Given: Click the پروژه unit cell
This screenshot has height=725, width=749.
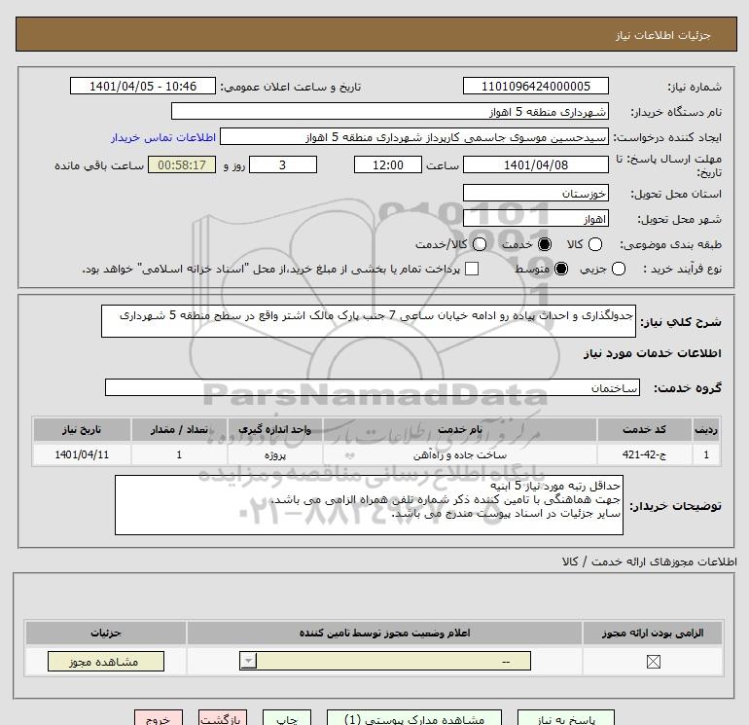Looking at the screenshot, I should coord(274,454).
